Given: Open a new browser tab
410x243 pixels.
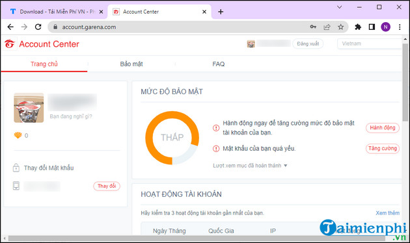Looking at the screenshot, I should (221, 12).
